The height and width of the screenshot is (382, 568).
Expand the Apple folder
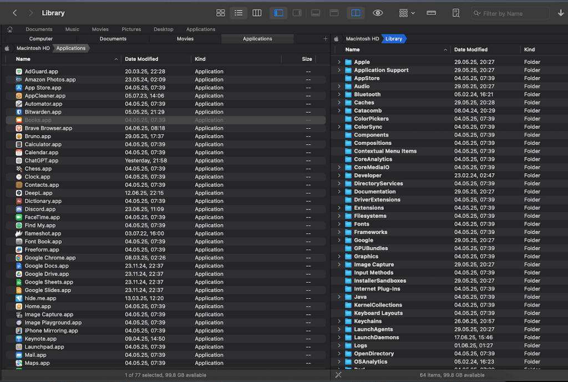pos(339,62)
